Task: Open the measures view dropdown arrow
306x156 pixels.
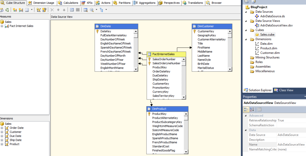Action: [32, 10]
